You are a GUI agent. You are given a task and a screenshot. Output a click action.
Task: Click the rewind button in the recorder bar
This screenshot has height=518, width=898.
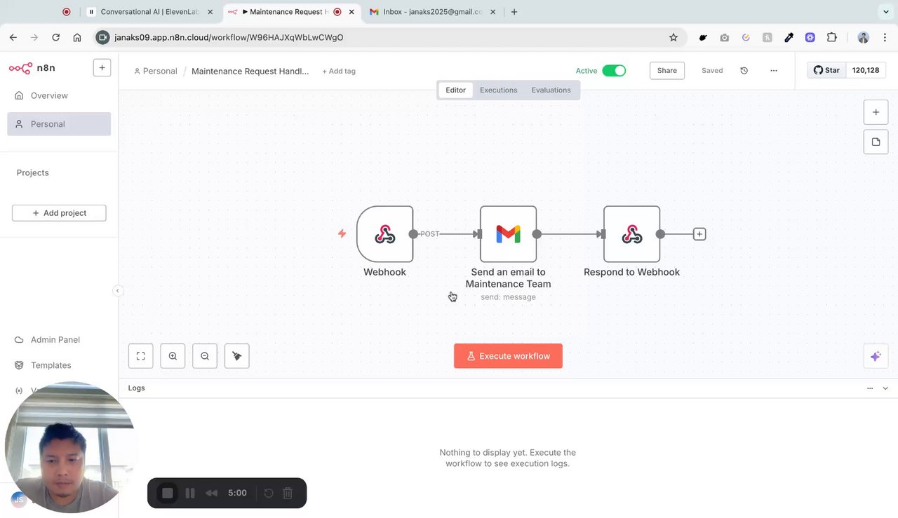click(x=211, y=493)
